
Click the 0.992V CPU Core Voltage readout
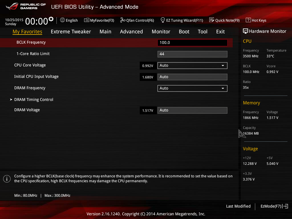(x=148, y=66)
